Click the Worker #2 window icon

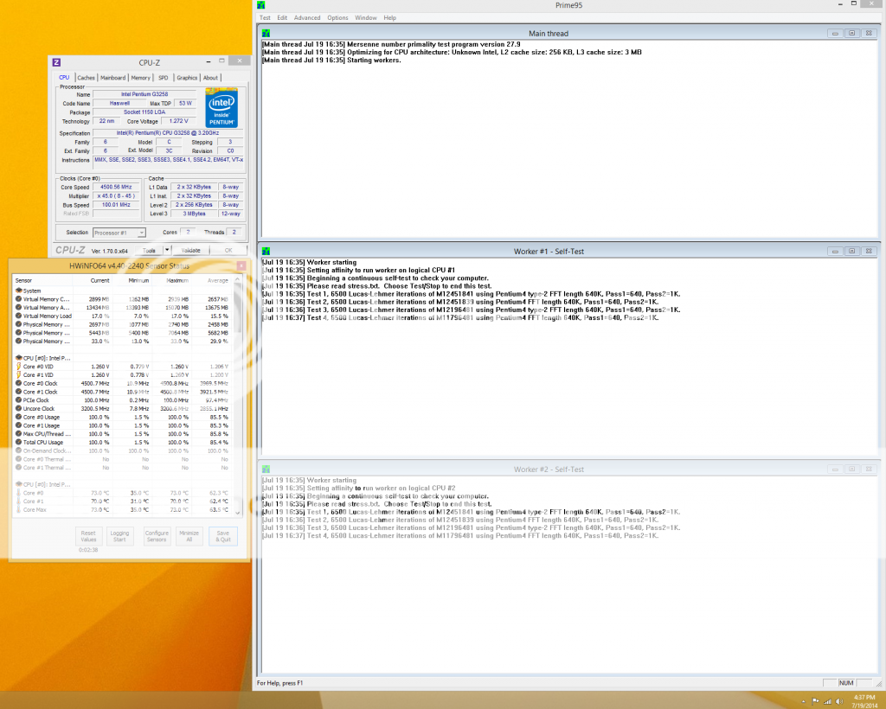point(265,469)
